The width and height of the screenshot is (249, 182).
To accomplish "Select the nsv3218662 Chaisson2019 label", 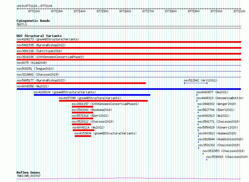I will point(38,74).
